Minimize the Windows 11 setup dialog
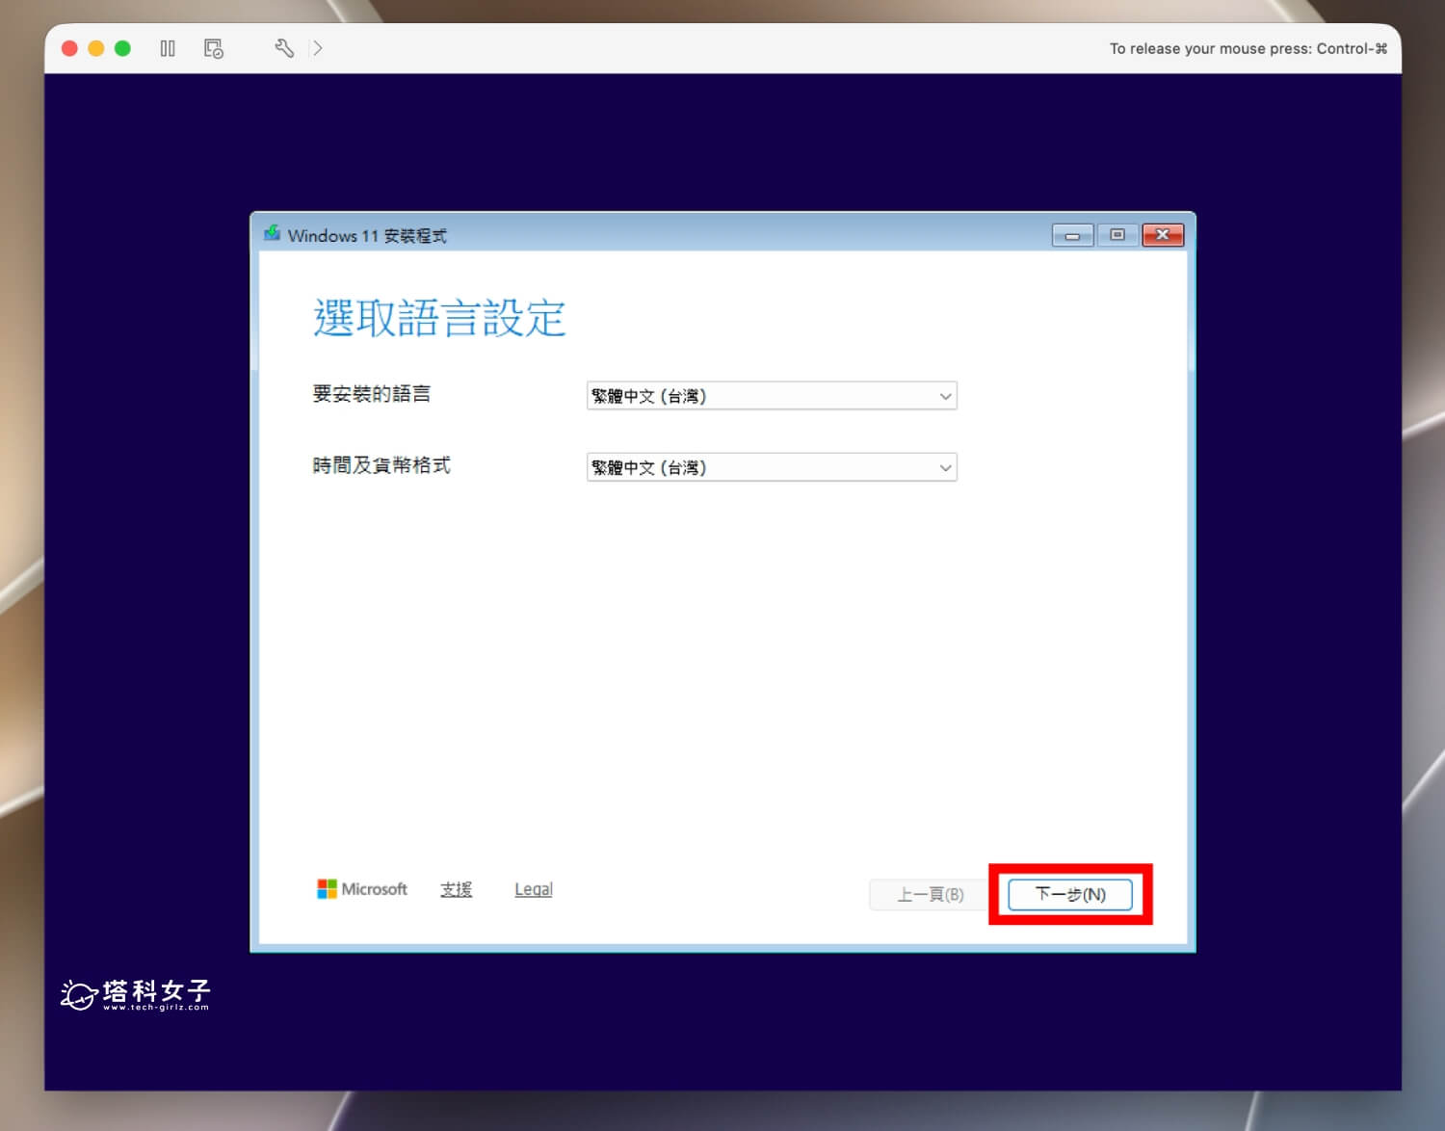This screenshot has height=1131, width=1445. 1072,235
